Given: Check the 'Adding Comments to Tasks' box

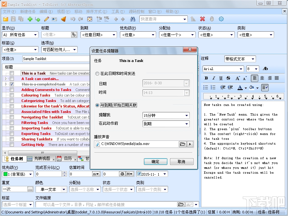Looking at the screenshot, I should click(x=12, y=90).
